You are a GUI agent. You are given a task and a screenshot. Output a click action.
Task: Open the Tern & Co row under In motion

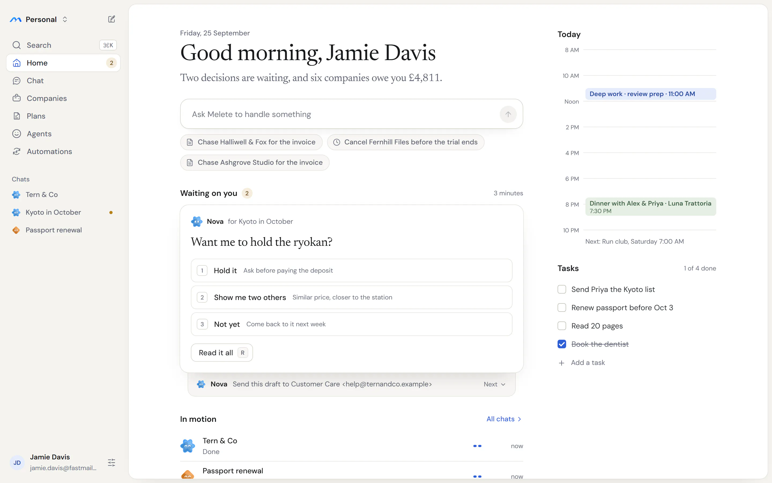[x=351, y=446]
